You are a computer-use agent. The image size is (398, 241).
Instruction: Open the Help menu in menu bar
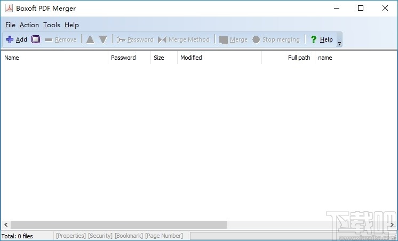click(71, 25)
